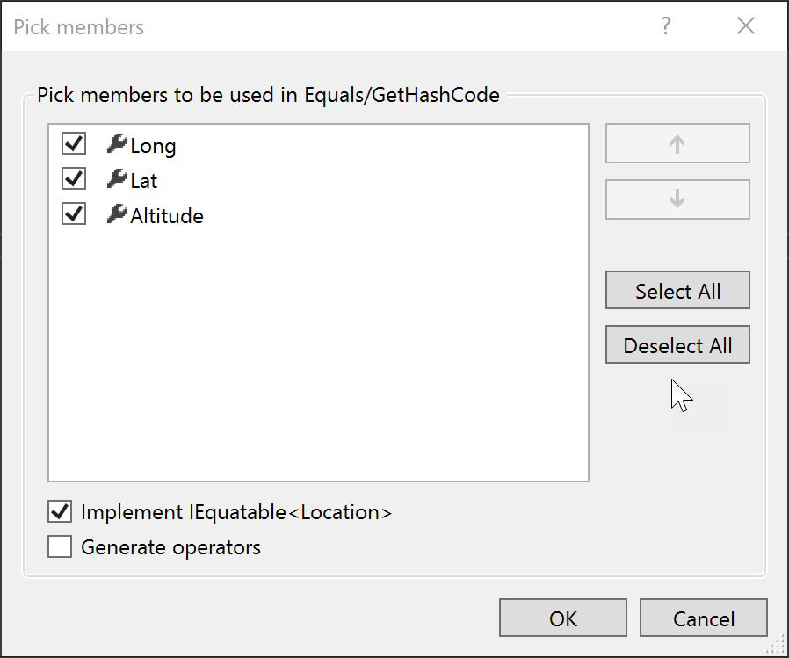Screen dimensions: 789x658
Task: Dismiss the dialog with Cancel
Action: click(x=704, y=618)
